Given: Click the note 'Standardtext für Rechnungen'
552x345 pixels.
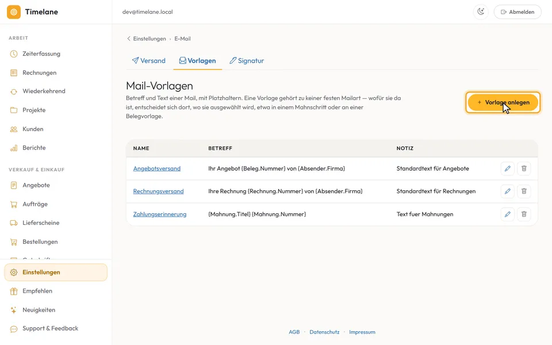Looking at the screenshot, I should [x=436, y=191].
